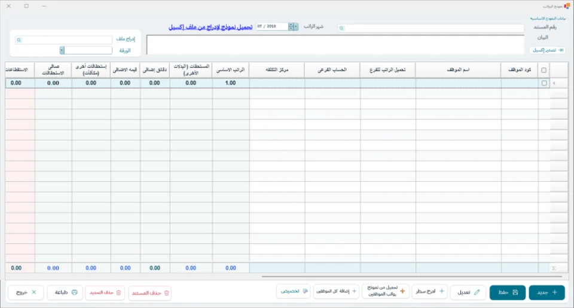Click the قيمه الاضافى column header
574x308 pixels.
(x=125, y=69)
